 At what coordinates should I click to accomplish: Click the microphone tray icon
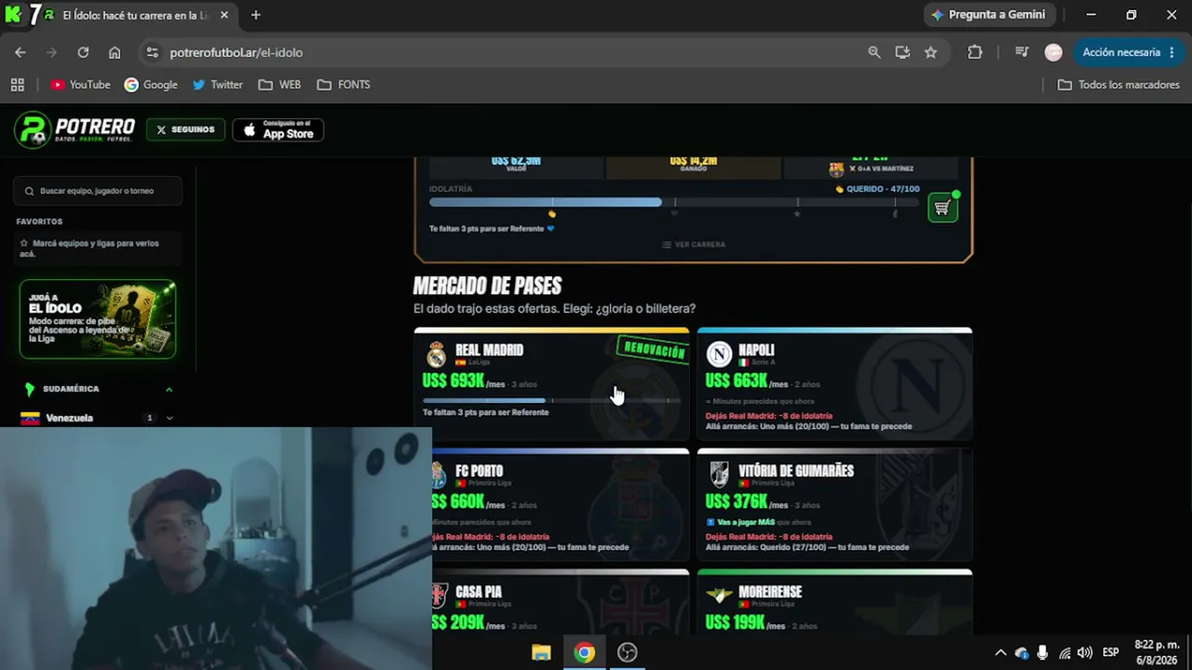tap(1042, 652)
